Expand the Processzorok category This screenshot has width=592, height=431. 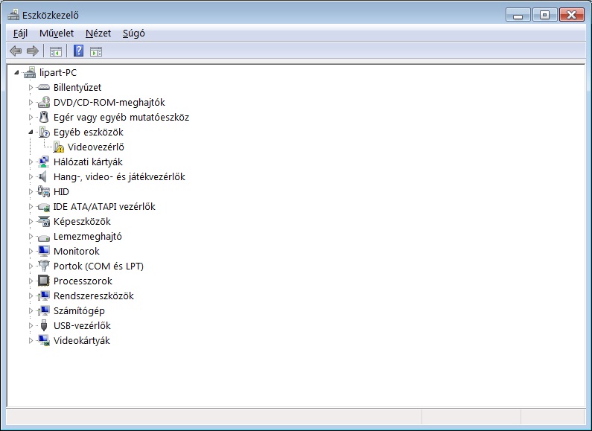coord(31,281)
